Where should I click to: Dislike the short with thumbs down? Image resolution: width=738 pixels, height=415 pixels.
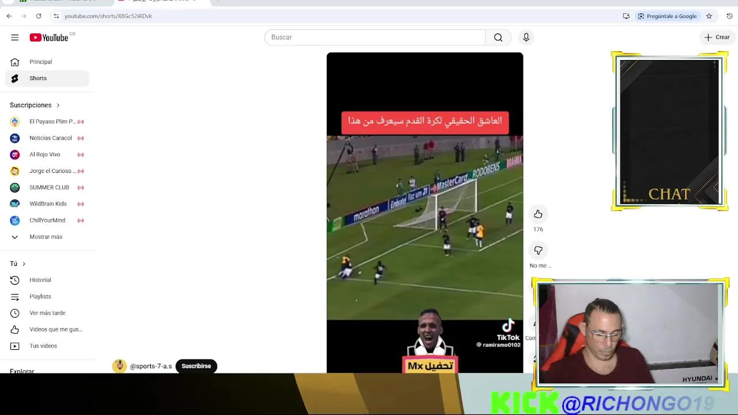point(538,250)
